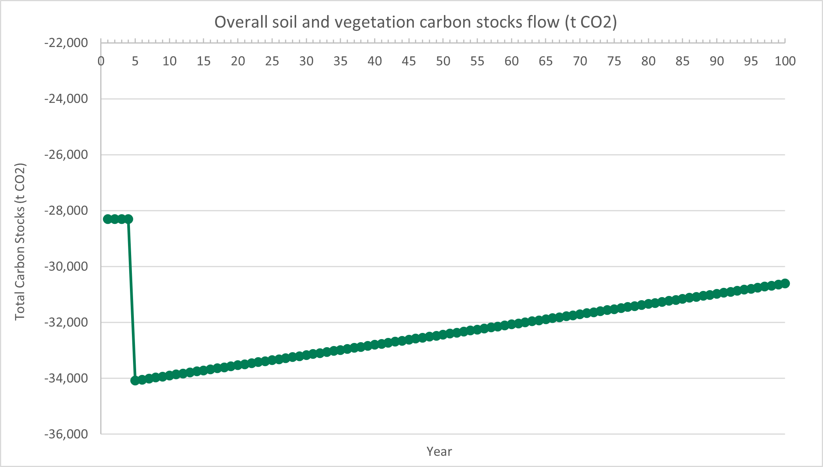Select the -34,000 vertical axis label
The height and width of the screenshot is (467, 823).
point(66,378)
